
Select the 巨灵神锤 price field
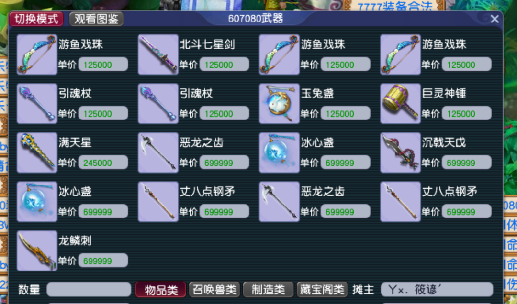click(467, 113)
